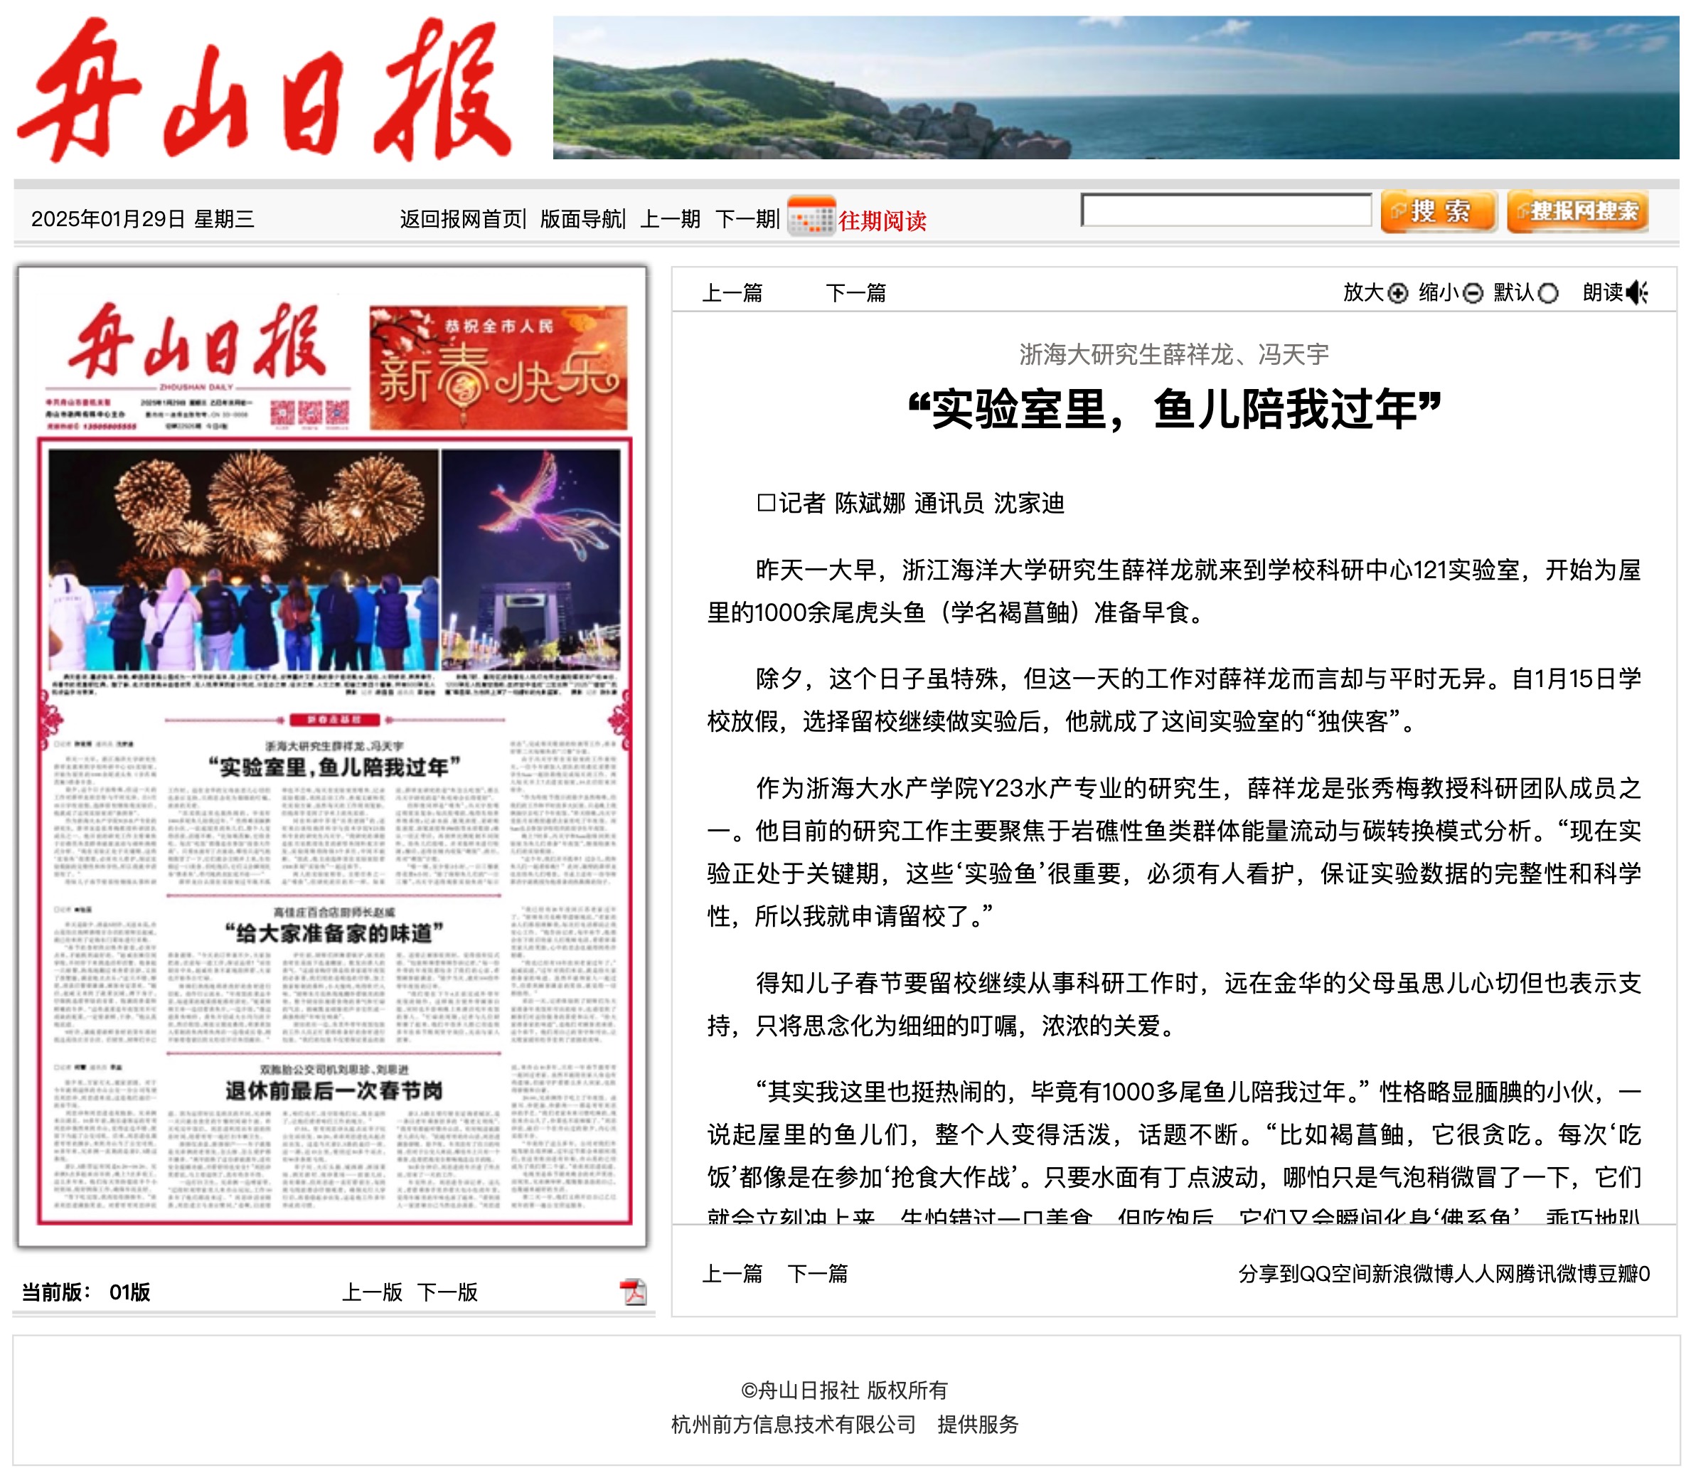
Task: Click 朗读 read aloud
Action: tap(1603, 292)
